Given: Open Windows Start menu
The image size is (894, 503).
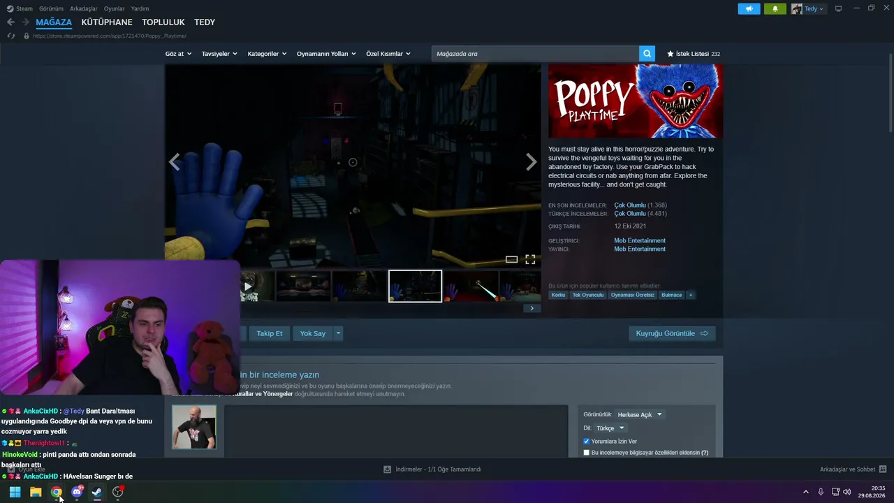Looking at the screenshot, I should (15, 492).
